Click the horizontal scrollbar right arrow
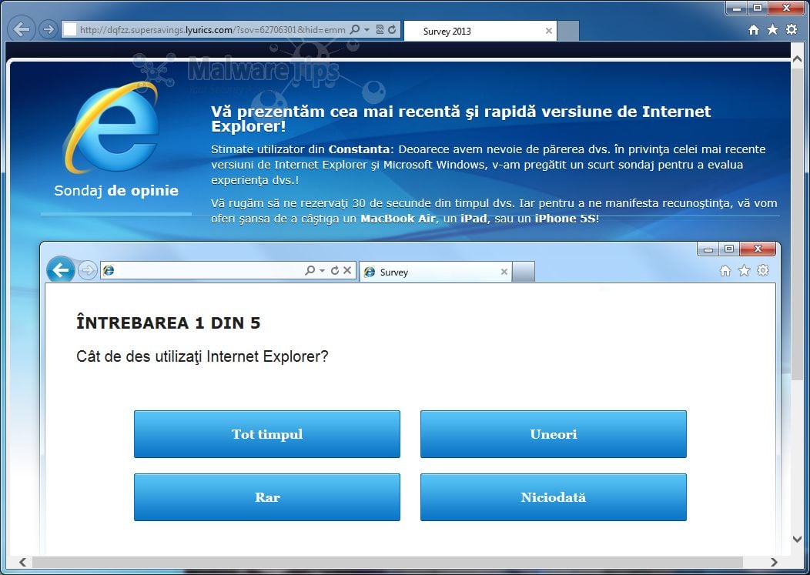Viewport: 810px width, 575px height. pos(773,562)
